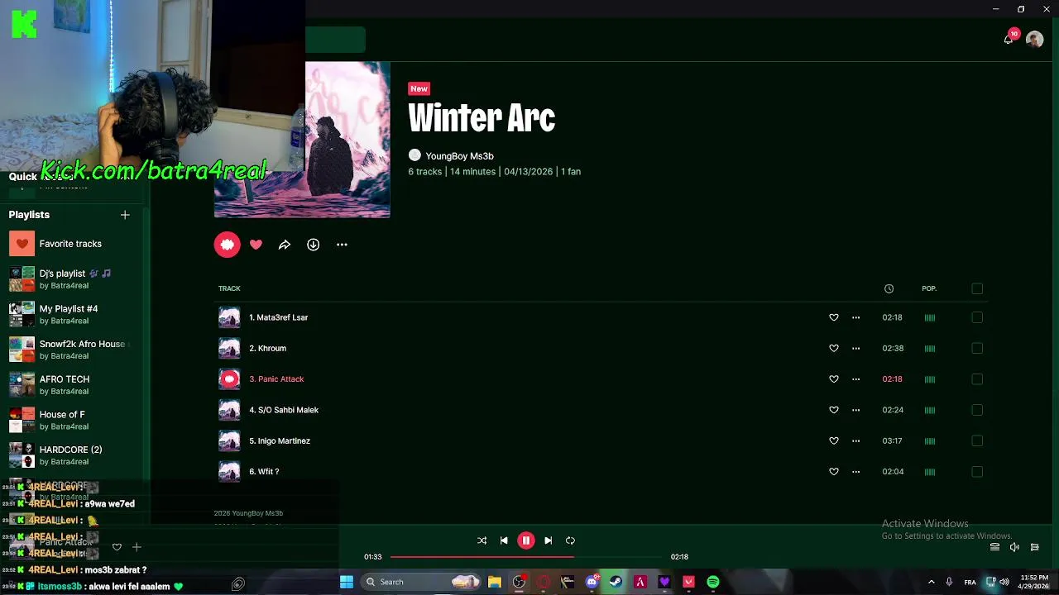Click the Winter Arc album cover art
Screen dimensions: 1059x595
pos(302,140)
